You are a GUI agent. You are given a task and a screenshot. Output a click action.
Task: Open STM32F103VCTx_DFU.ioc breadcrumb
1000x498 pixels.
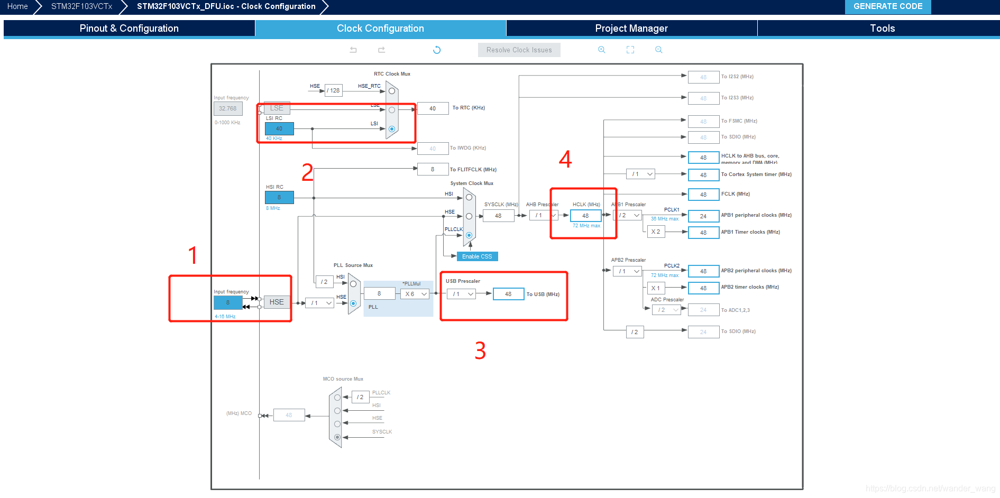[226, 6]
